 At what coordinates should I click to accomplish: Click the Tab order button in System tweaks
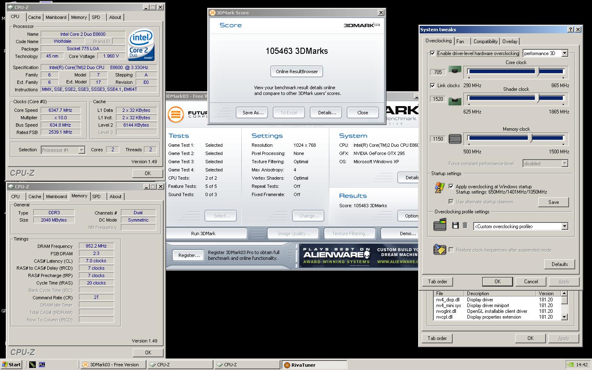(x=437, y=282)
